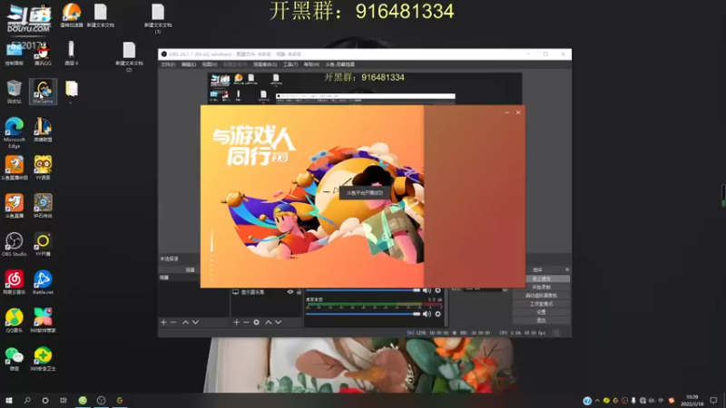Click the 开始录制 button in OBS
The image size is (726, 408).
[541, 287]
